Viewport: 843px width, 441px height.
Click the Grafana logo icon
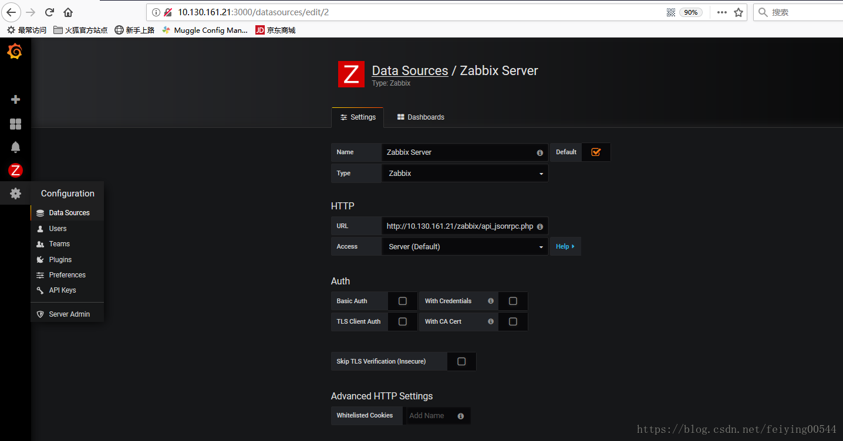(15, 52)
